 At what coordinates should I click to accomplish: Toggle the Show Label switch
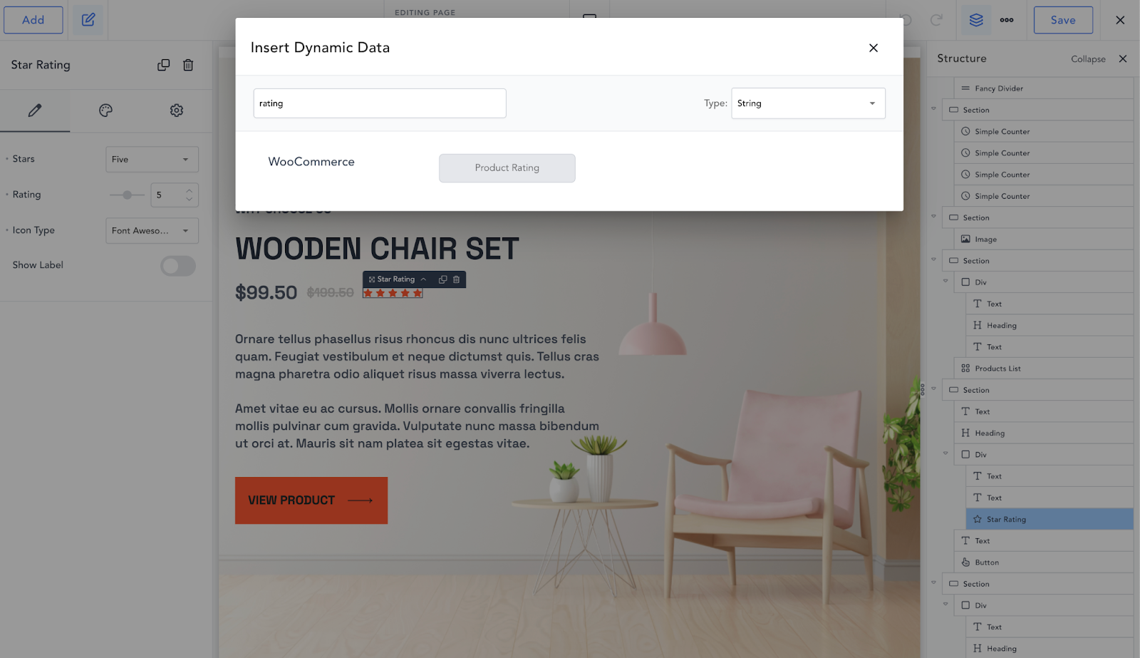pos(178,266)
